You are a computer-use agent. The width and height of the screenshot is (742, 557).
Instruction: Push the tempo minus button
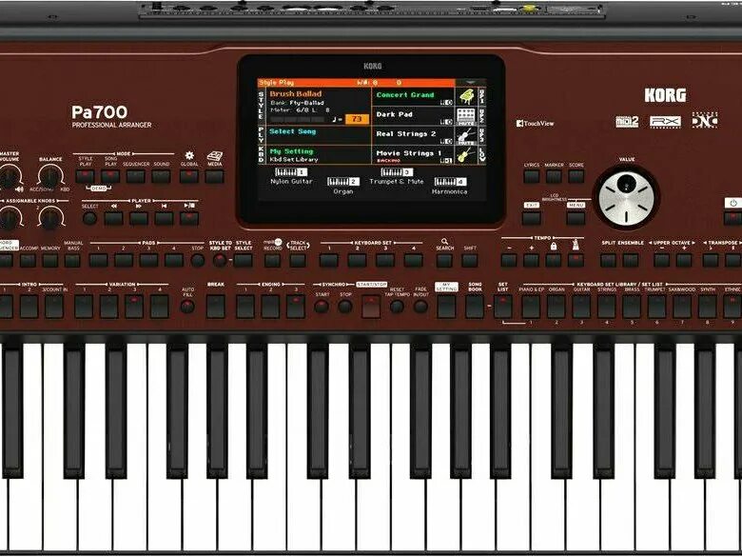click(509, 261)
